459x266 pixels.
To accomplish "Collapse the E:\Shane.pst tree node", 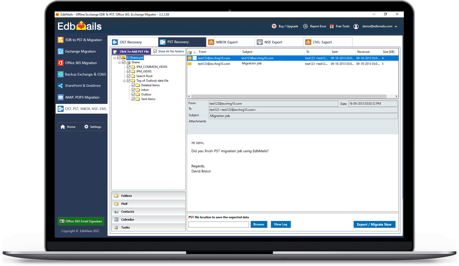I will pos(115,58).
